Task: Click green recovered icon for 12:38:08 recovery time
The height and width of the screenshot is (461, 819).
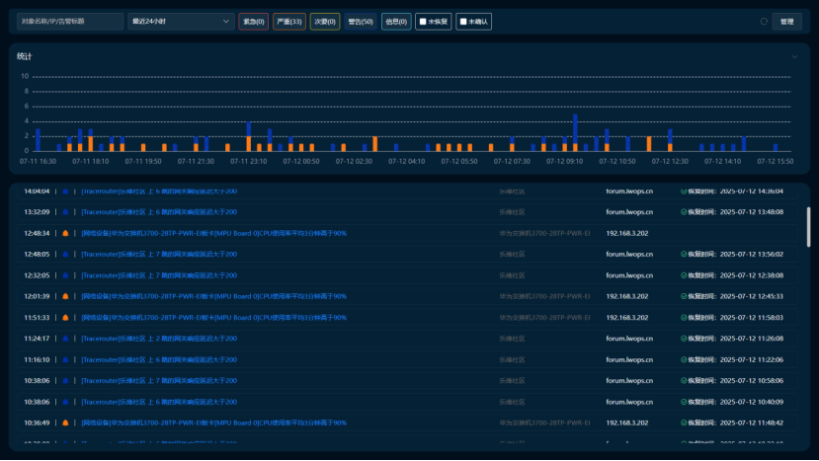Action: (684, 275)
